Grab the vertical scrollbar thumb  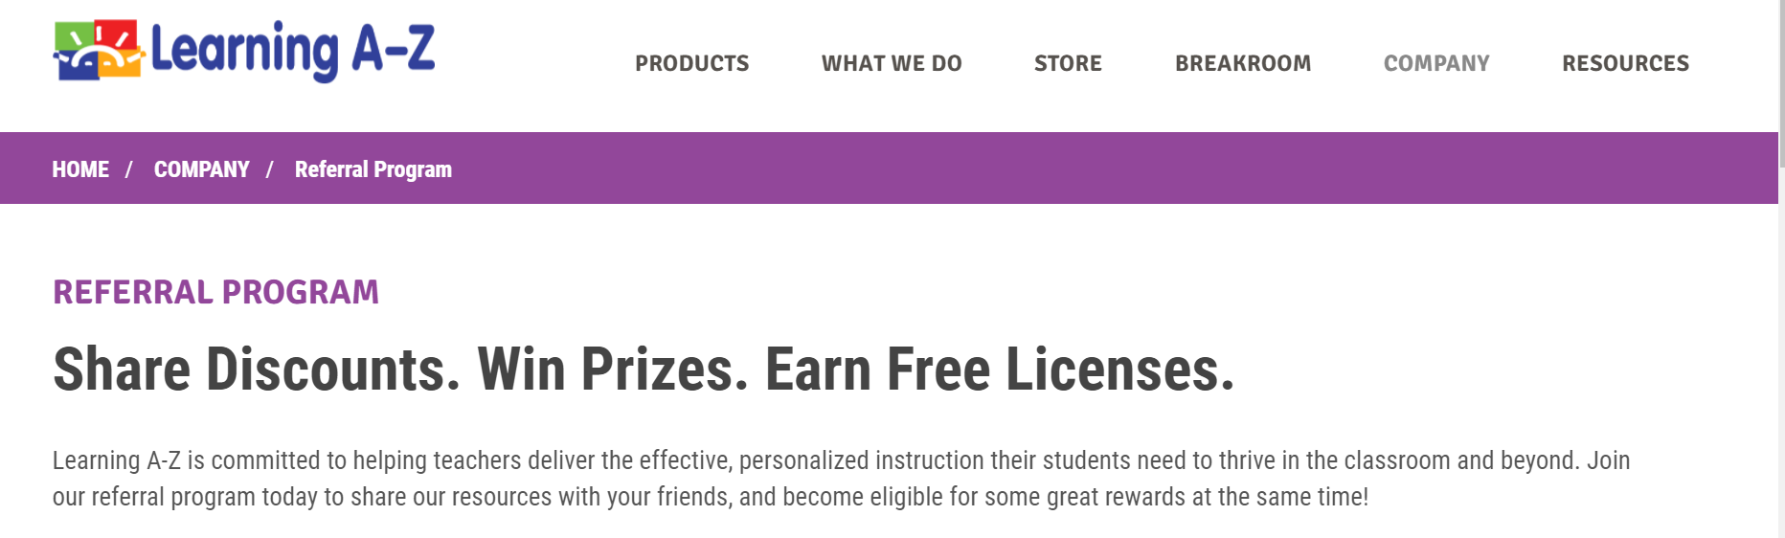click(1781, 81)
